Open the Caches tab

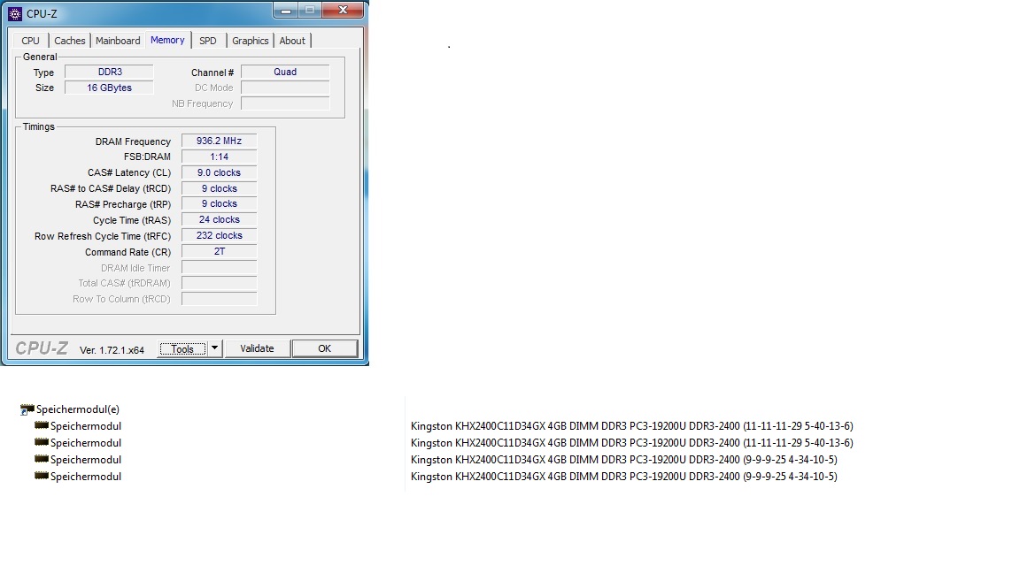tap(70, 41)
